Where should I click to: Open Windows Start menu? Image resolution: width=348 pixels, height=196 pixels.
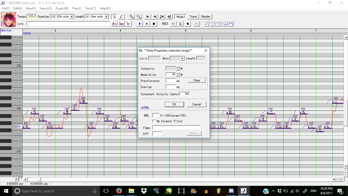(6, 191)
